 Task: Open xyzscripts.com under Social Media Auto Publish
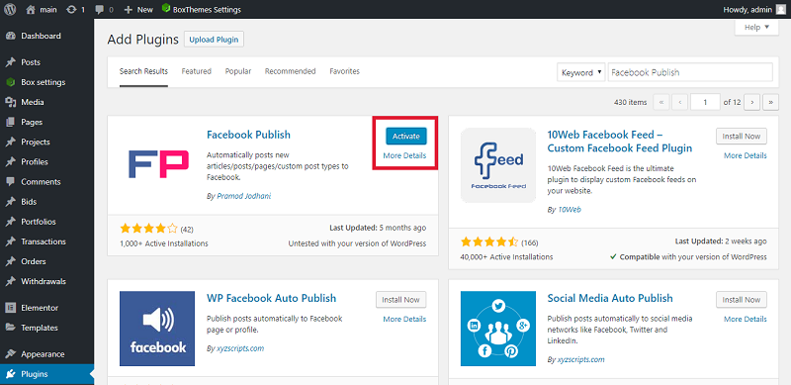(580, 359)
